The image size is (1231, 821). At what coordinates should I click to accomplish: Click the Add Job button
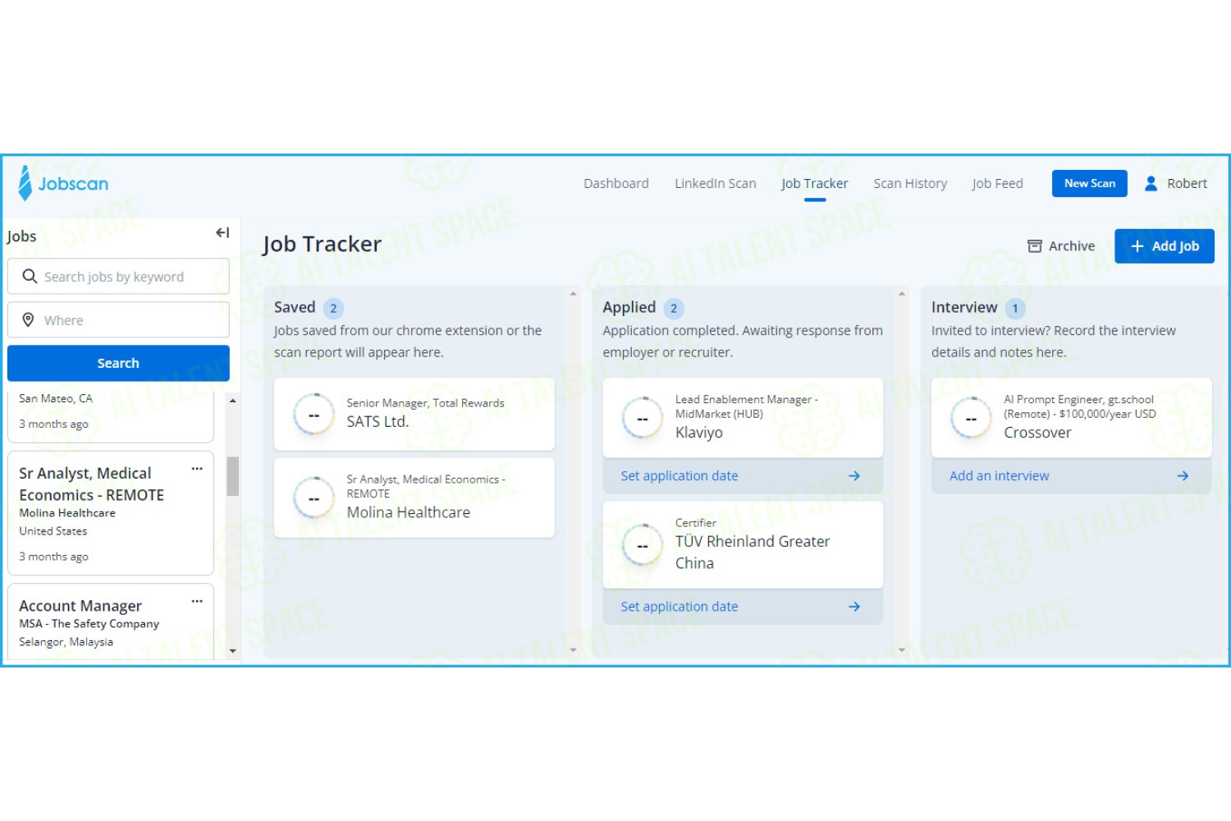(x=1165, y=246)
